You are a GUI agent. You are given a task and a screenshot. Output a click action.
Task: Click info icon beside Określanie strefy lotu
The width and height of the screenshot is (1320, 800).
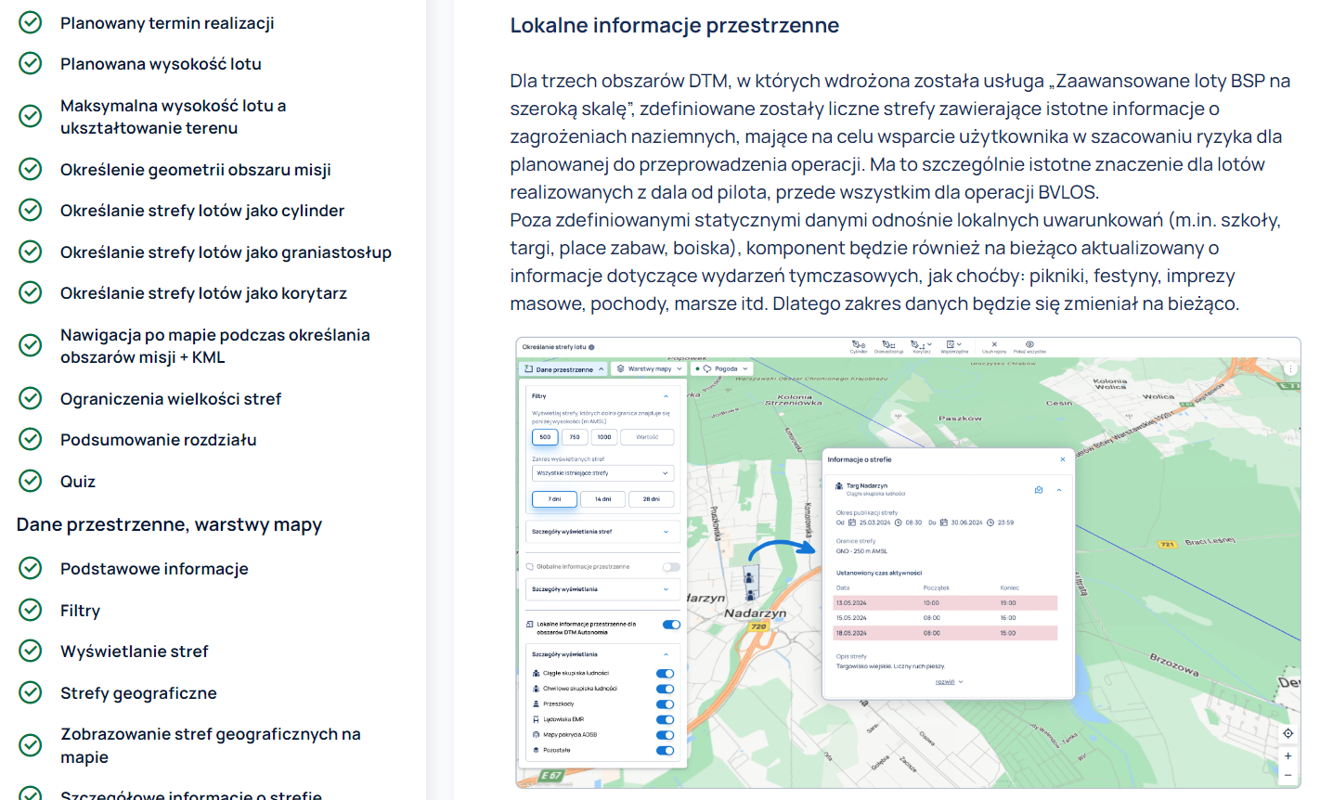(x=591, y=347)
